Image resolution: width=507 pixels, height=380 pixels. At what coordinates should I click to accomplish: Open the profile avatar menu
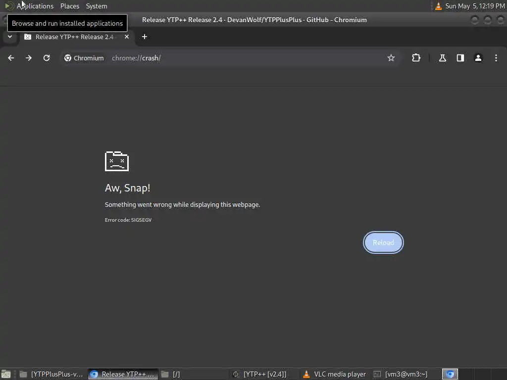(x=478, y=58)
